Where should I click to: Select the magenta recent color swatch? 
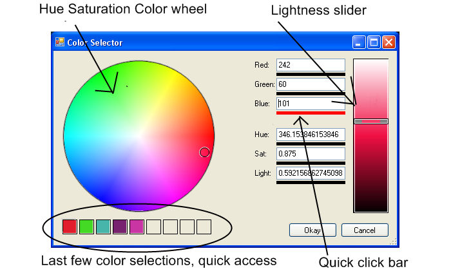(137, 227)
